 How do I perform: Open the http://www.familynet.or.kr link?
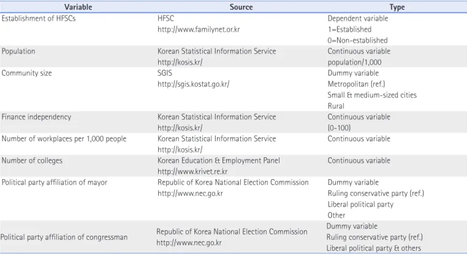pyautogui.click(x=199, y=29)
